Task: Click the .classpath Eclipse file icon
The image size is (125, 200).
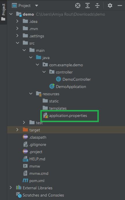Action: (25, 137)
